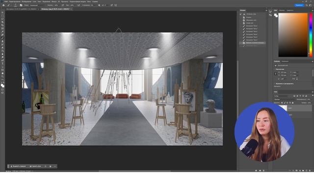Select the Crop tool
The image size is (314, 177).
click(2, 25)
